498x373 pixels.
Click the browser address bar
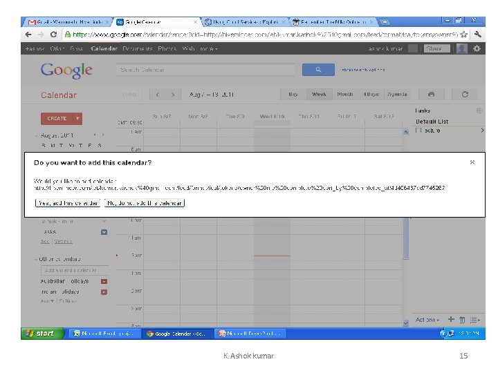(265, 35)
